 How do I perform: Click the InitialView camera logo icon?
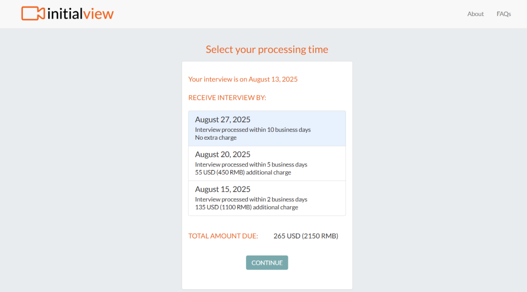(x=33, y=14)
